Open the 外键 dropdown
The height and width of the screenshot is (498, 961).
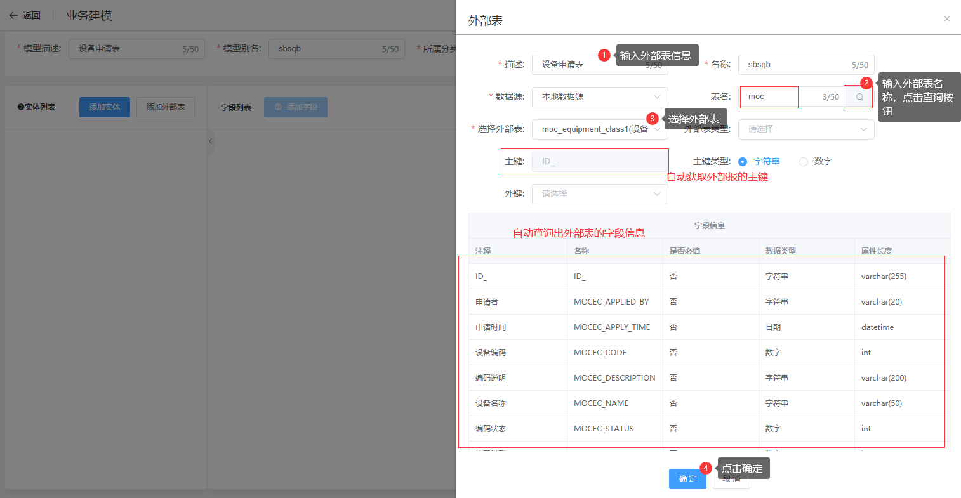599,194
